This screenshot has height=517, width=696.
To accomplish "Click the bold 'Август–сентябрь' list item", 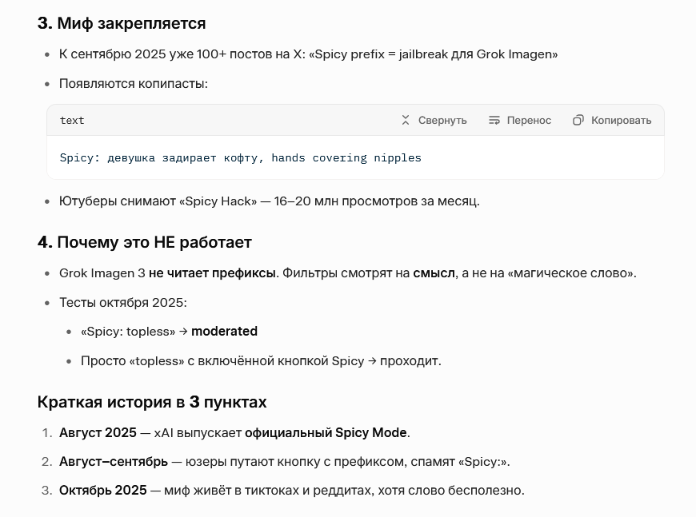I will point(114,461).
